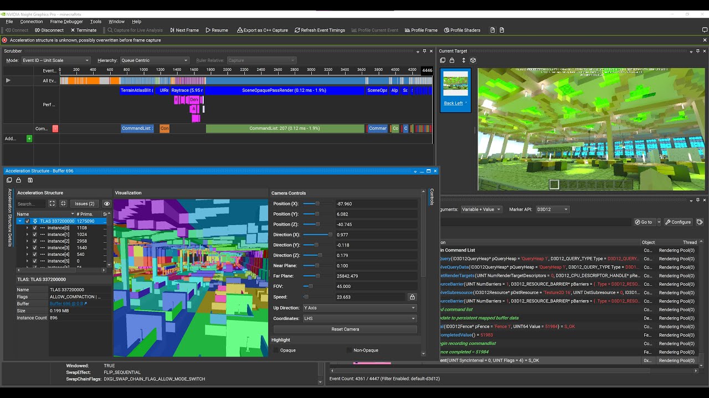The image size is (709, 398).
Task: Enable the Opaque highlight checkbox
Action: pos(276,350)
